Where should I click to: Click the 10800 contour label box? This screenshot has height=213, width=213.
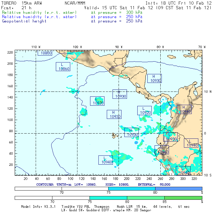tap(45, 53)
